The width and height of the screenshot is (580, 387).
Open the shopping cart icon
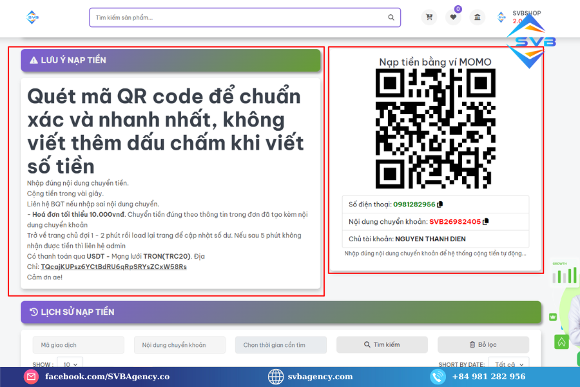pyautogui.click(x=429, y=17)
